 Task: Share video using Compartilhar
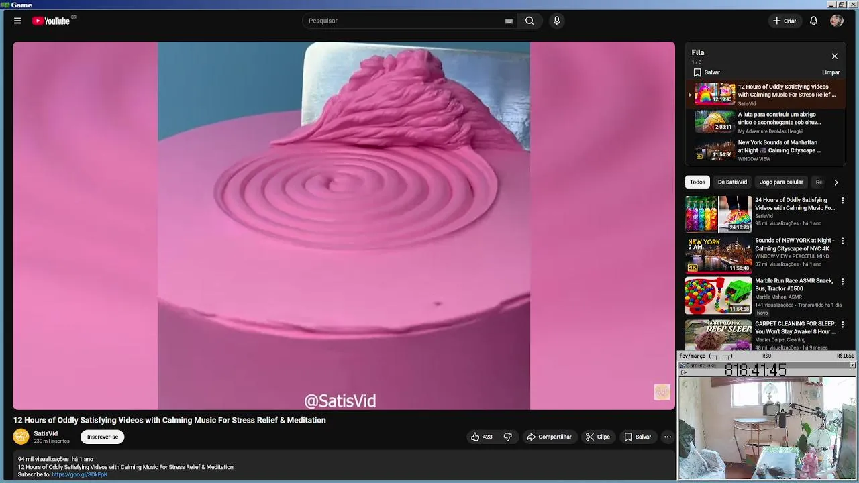[x=549, y=437]
